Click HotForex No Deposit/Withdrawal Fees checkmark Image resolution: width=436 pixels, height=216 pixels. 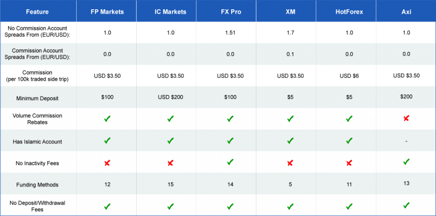[x=349, y=206]
